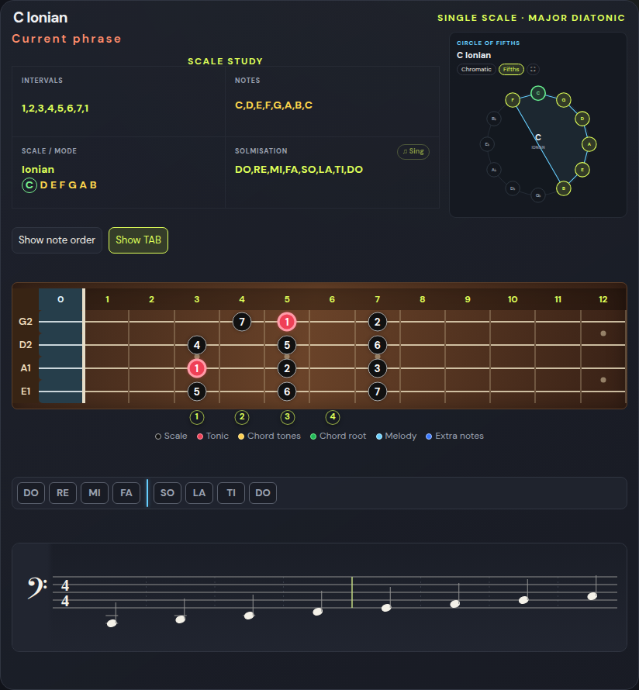
Task: Select the D node on circle of fifths
Action: (582, 119)
